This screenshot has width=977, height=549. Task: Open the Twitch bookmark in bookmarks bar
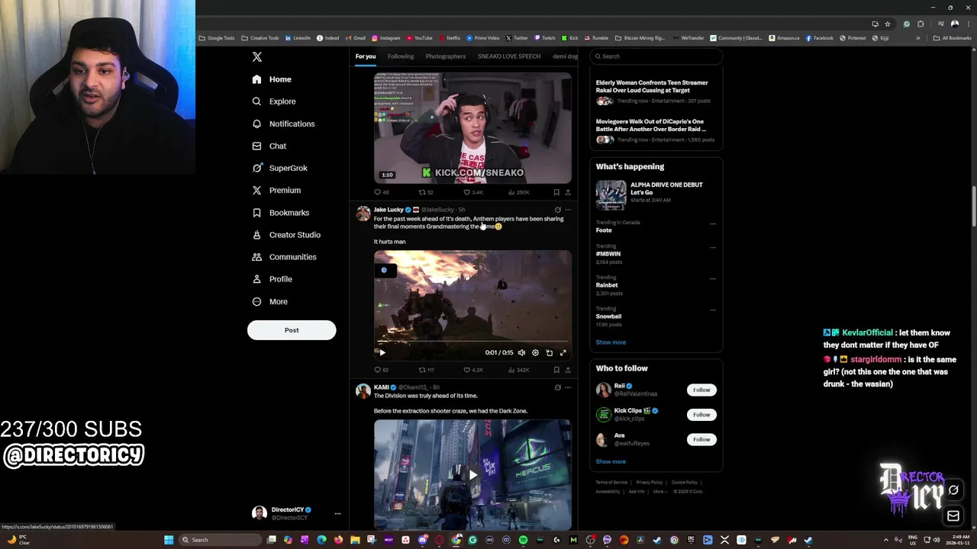coord(545,38)
